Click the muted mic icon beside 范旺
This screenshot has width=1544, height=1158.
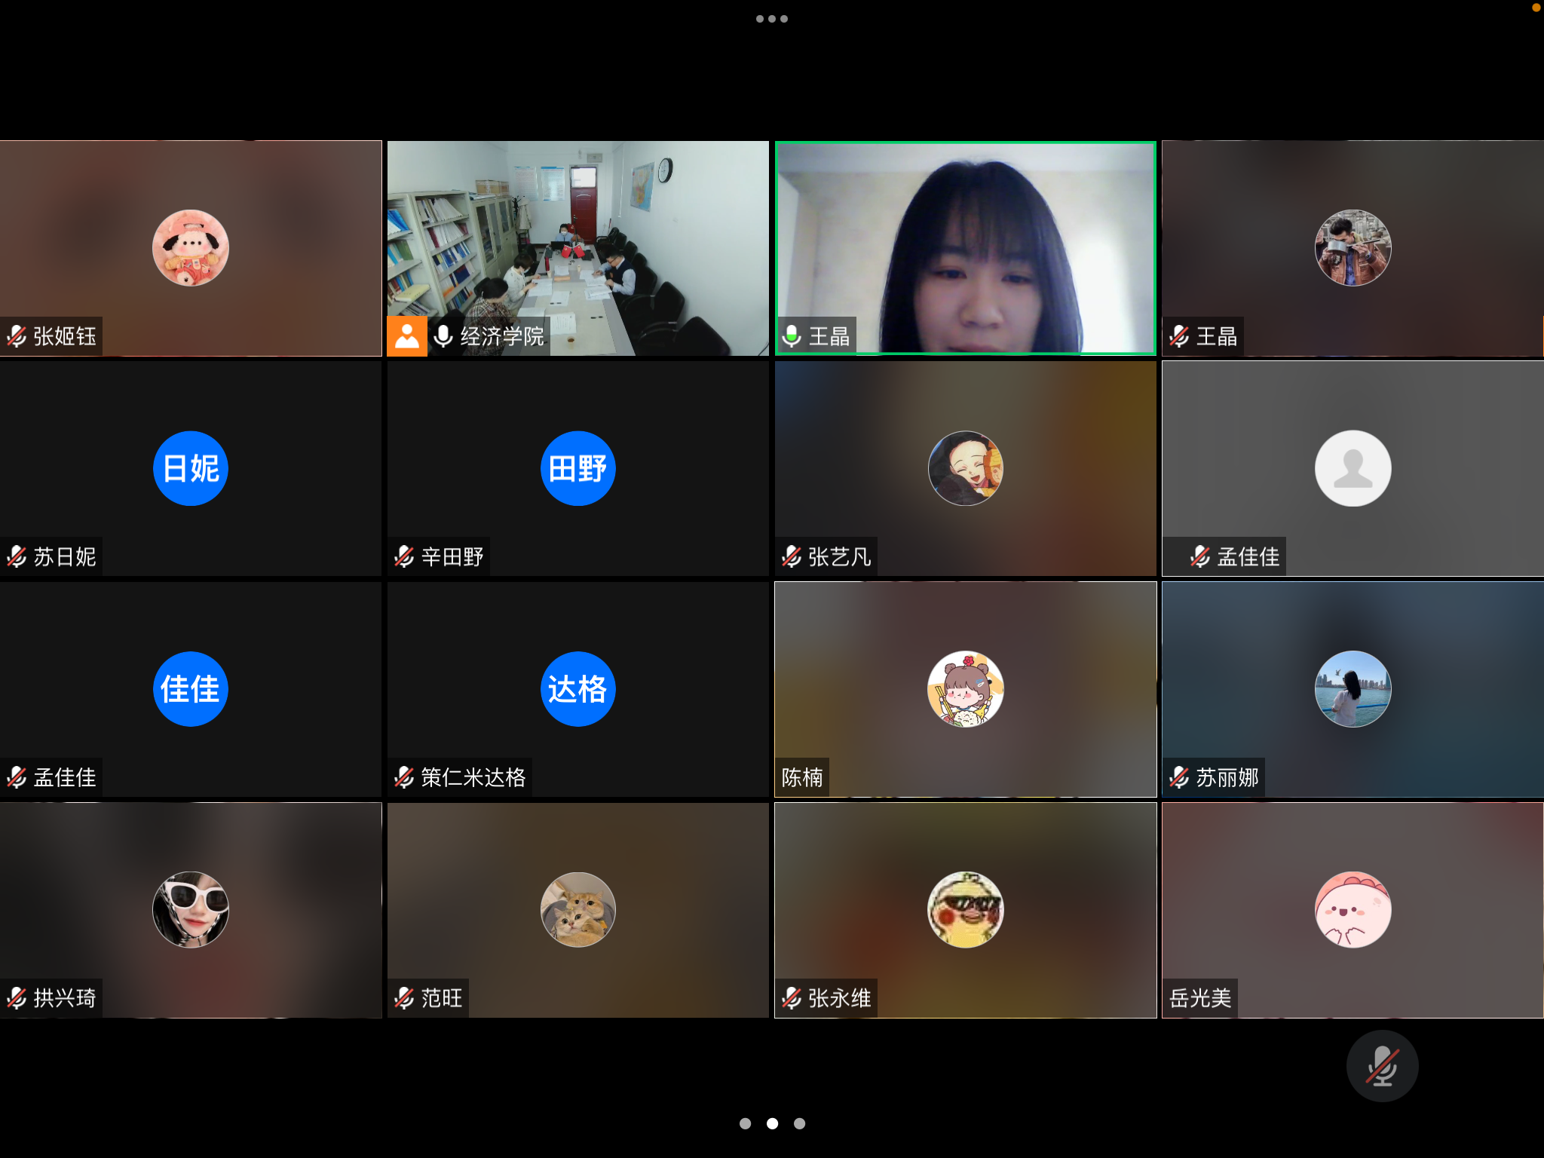pyautogui.click(x=404, y=998)
